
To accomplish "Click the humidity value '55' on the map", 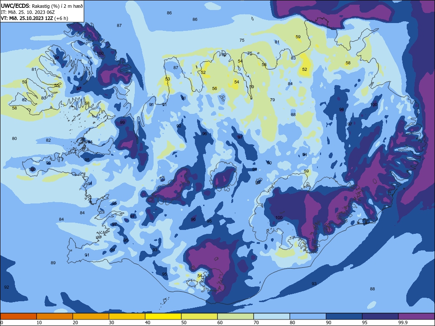I will [x=57, y=85].
